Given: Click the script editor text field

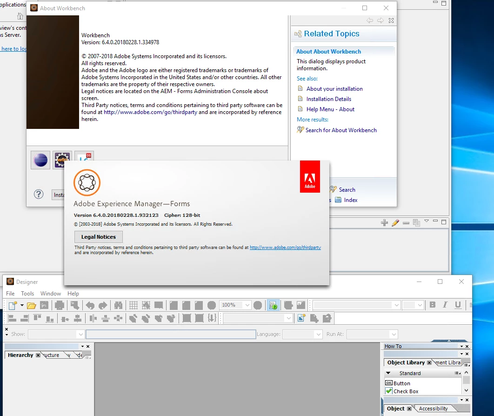Looking at the screenshot, I should point(171,335).
